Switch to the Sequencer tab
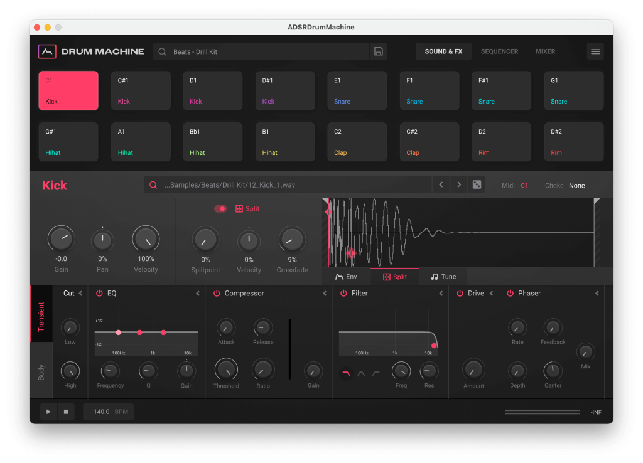The height and width of the screenshot is (463, 643). pos(499,51)
